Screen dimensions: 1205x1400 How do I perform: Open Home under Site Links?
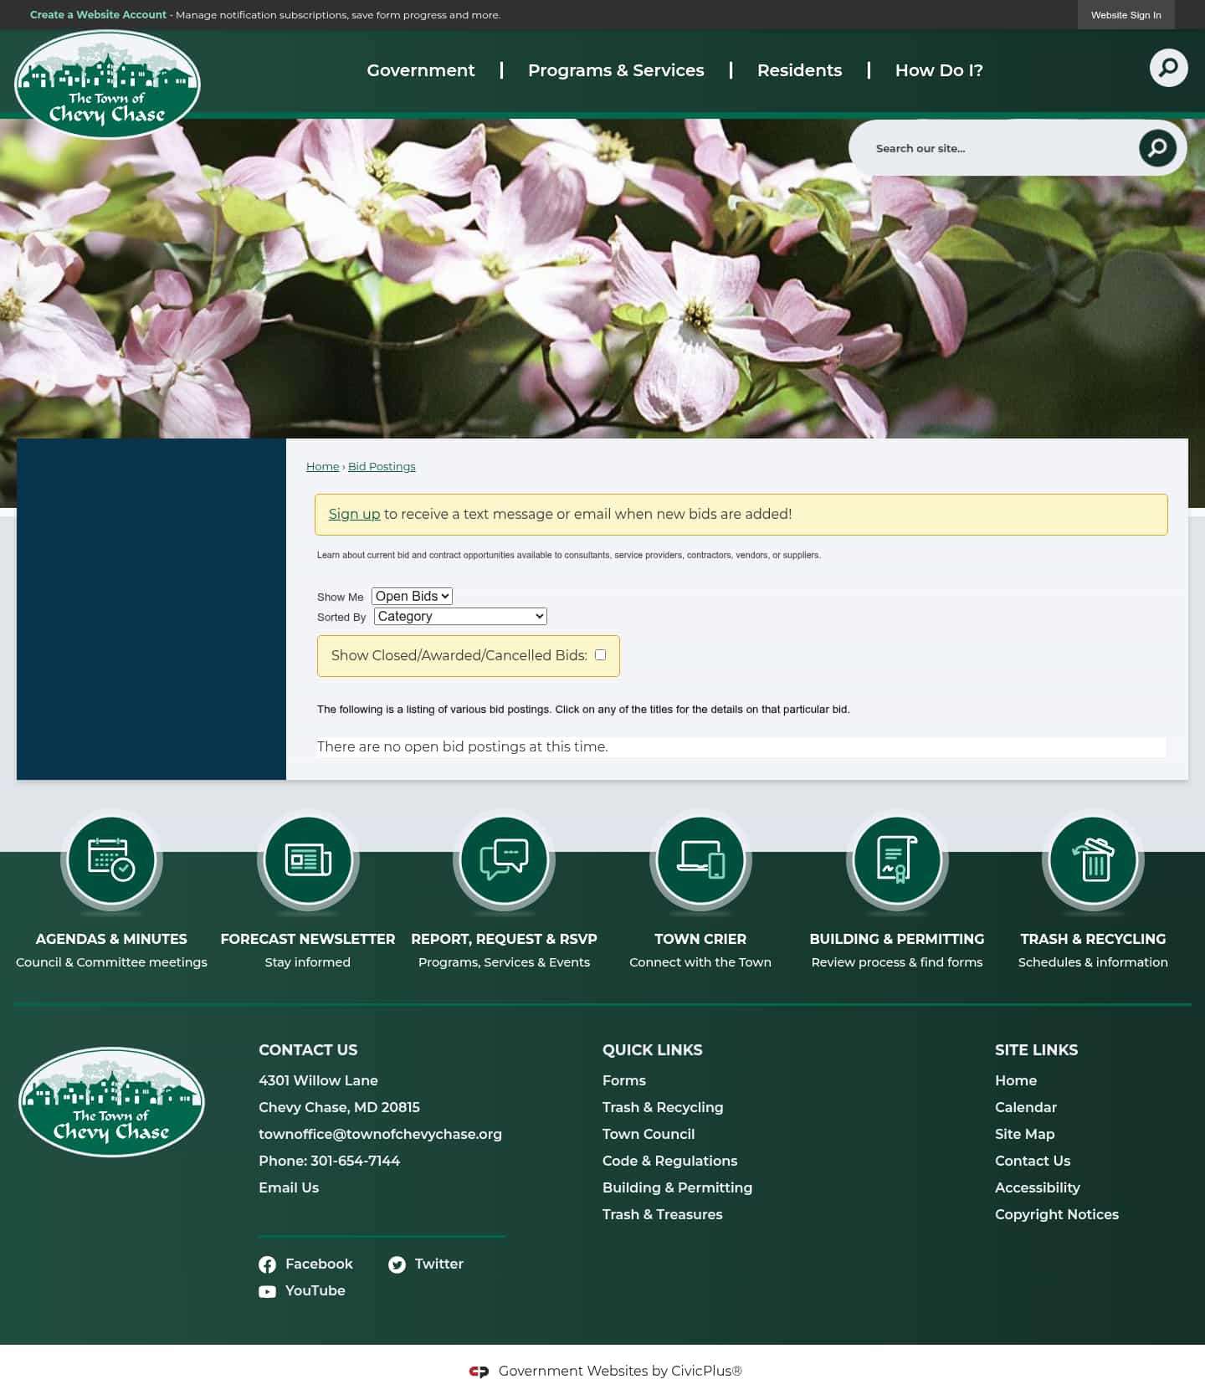1016,1080
